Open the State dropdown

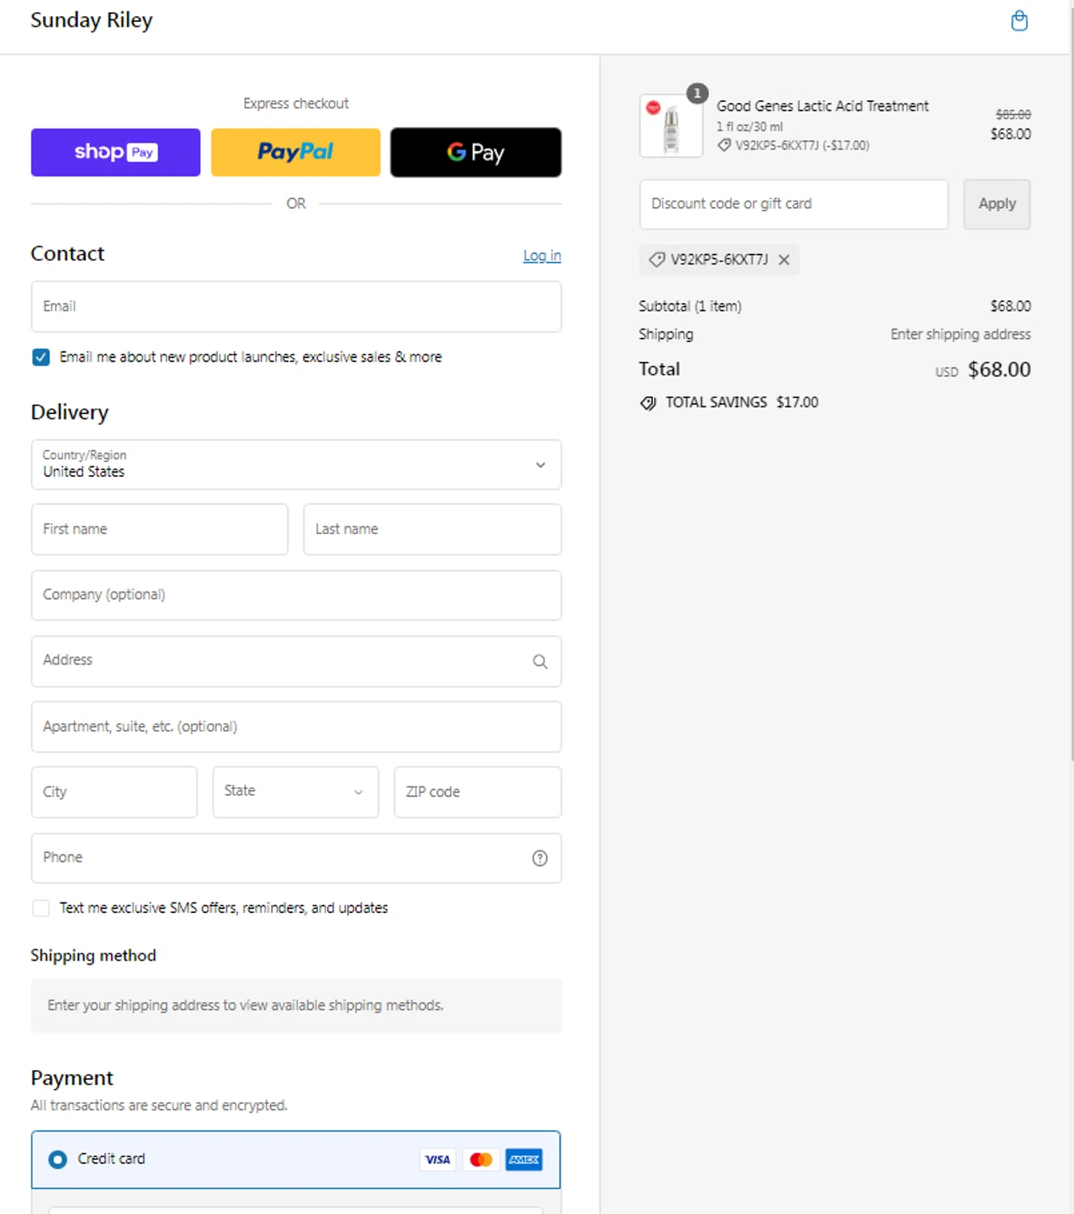[295, 792]
